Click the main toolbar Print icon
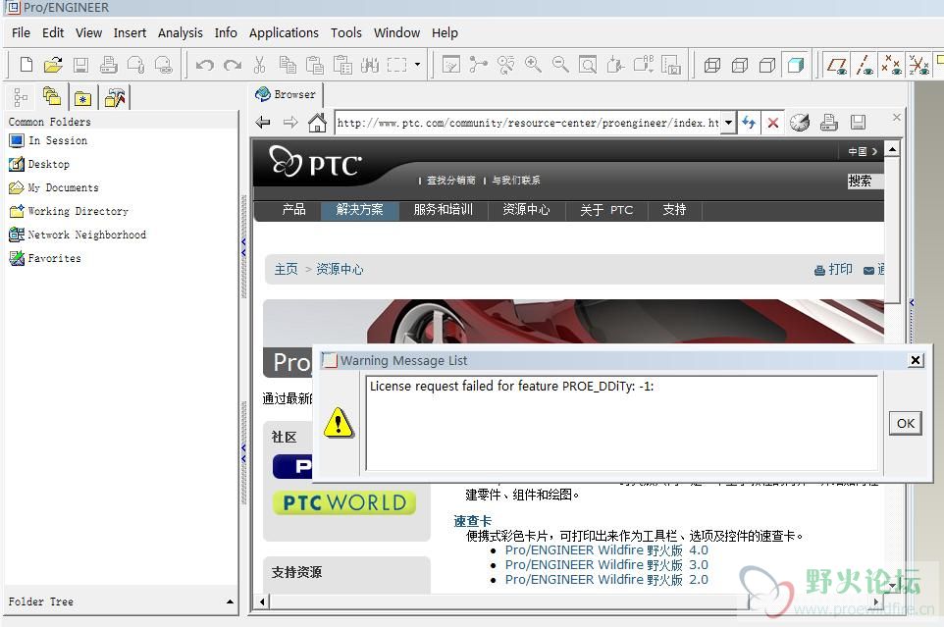This screenshot has height=627, width=944. pos(108,65)
